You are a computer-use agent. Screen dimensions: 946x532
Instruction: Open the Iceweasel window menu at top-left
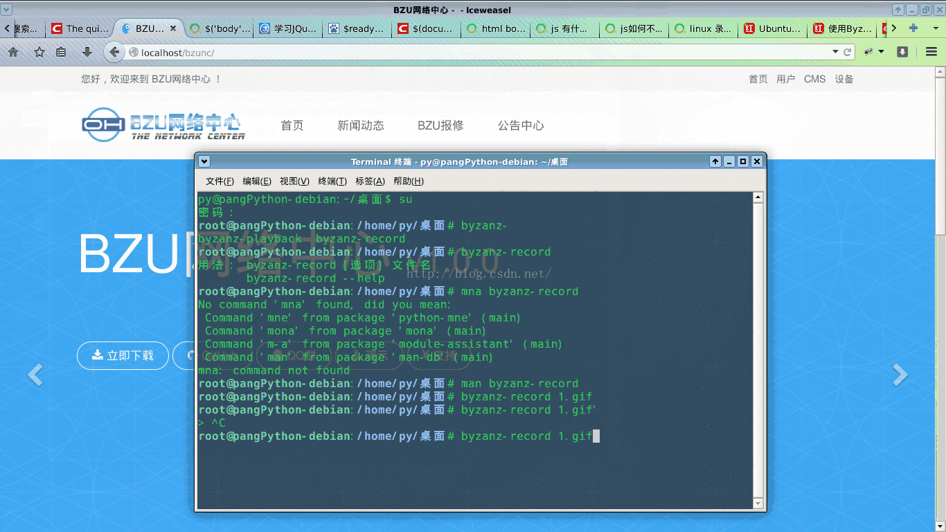click(6, 10)
